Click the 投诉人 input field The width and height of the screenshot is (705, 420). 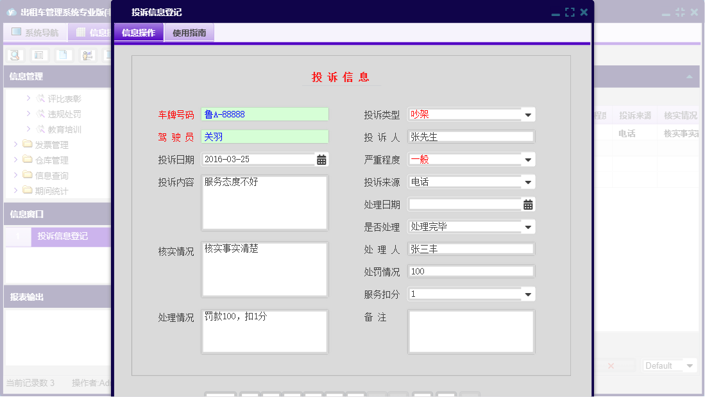pyautogui.click(x=470, y=136)
